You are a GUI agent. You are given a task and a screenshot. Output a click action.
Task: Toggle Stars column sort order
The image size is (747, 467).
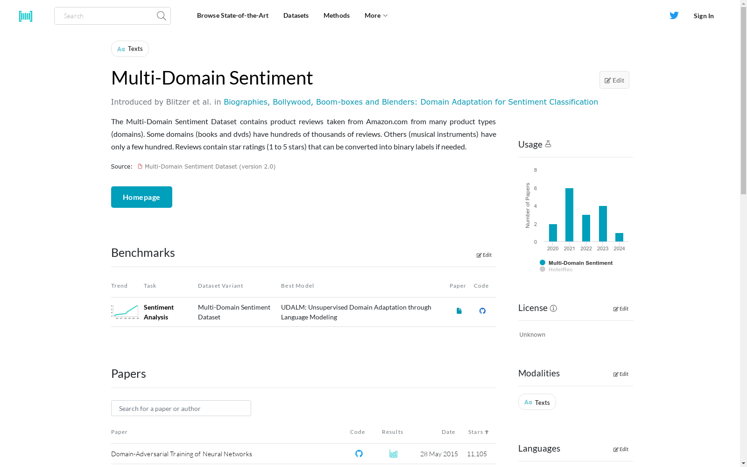[478, 432]
